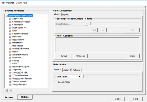Expand the T.TicketTimeLimit node
Screen dimensions: 147x102
point(10,76)
